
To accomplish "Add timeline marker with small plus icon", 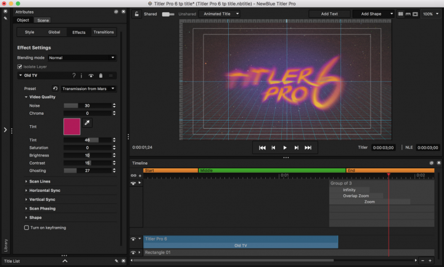I will [140, 176].
